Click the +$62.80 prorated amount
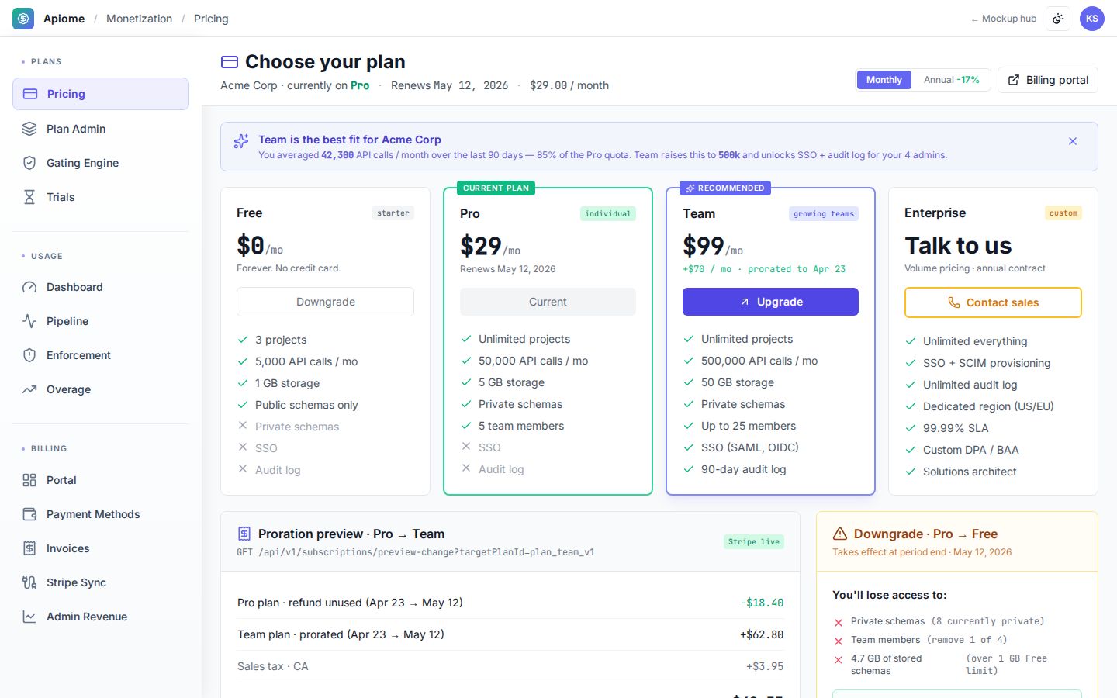 pyautogui.click(x=762, y=634)
